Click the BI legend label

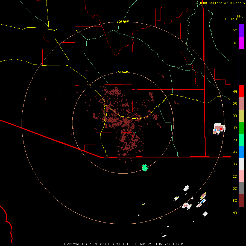[235, 201]
